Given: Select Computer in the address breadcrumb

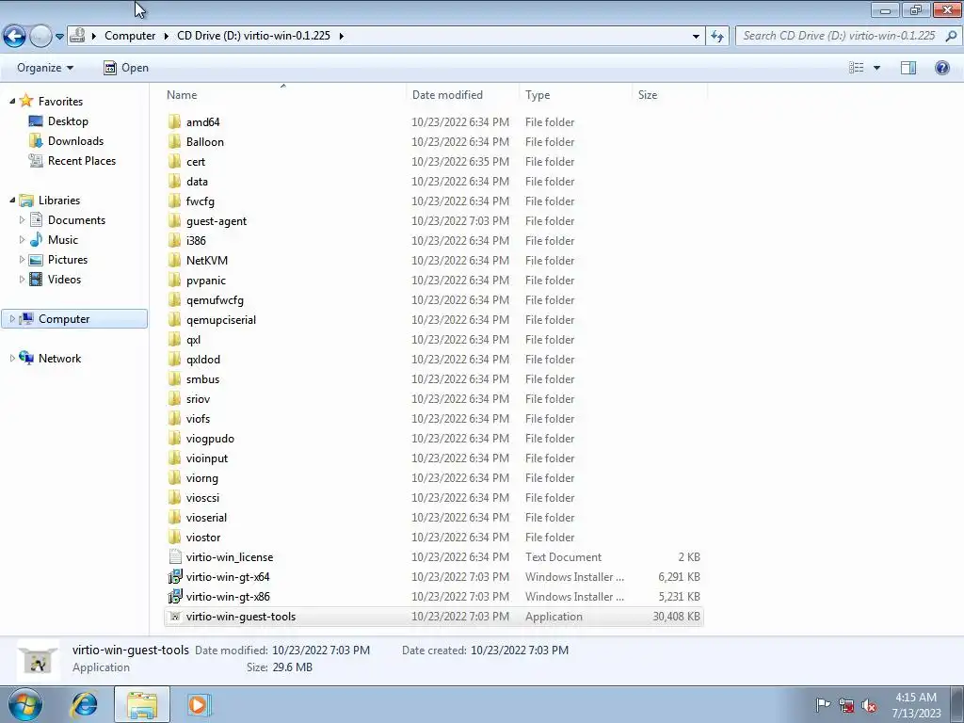Looking at the screenshot, I should click(130, 36).
